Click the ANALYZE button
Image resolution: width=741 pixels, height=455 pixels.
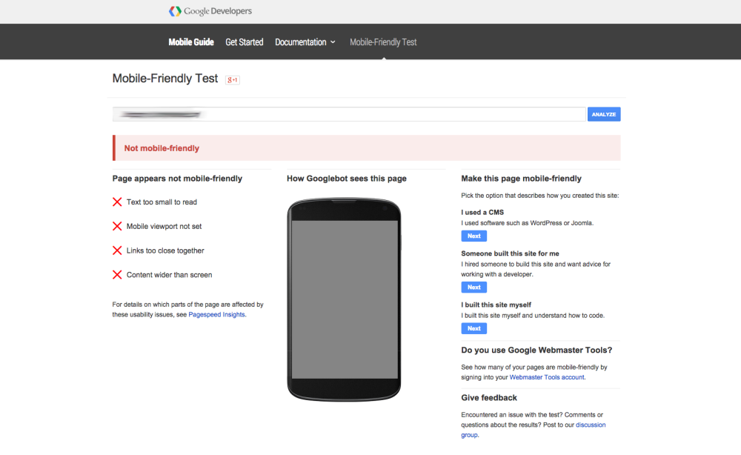click(x=604, y=114)
